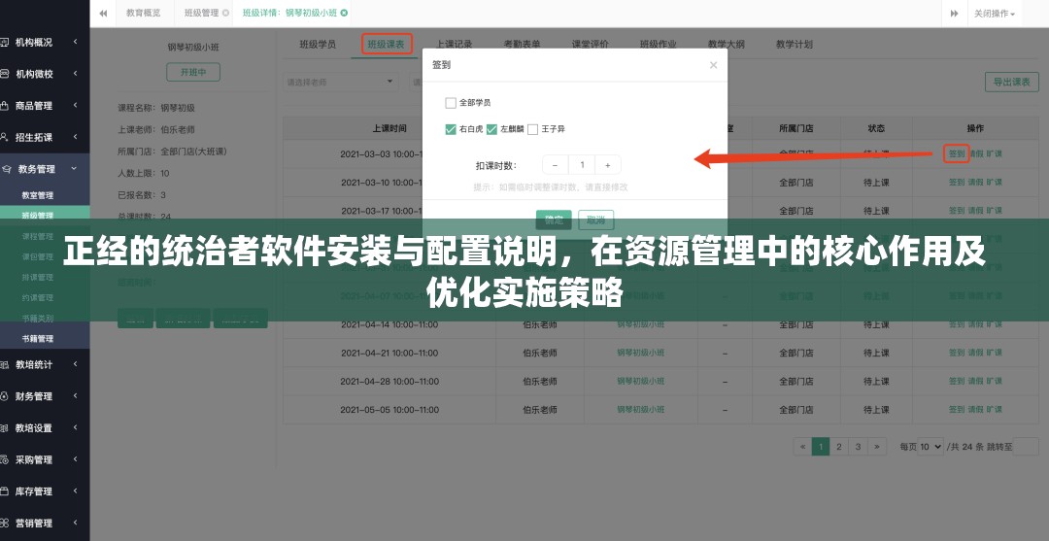Increase 扣课时数 with the plus button
The image size is (1049, 541).
[x=607, y=165]
